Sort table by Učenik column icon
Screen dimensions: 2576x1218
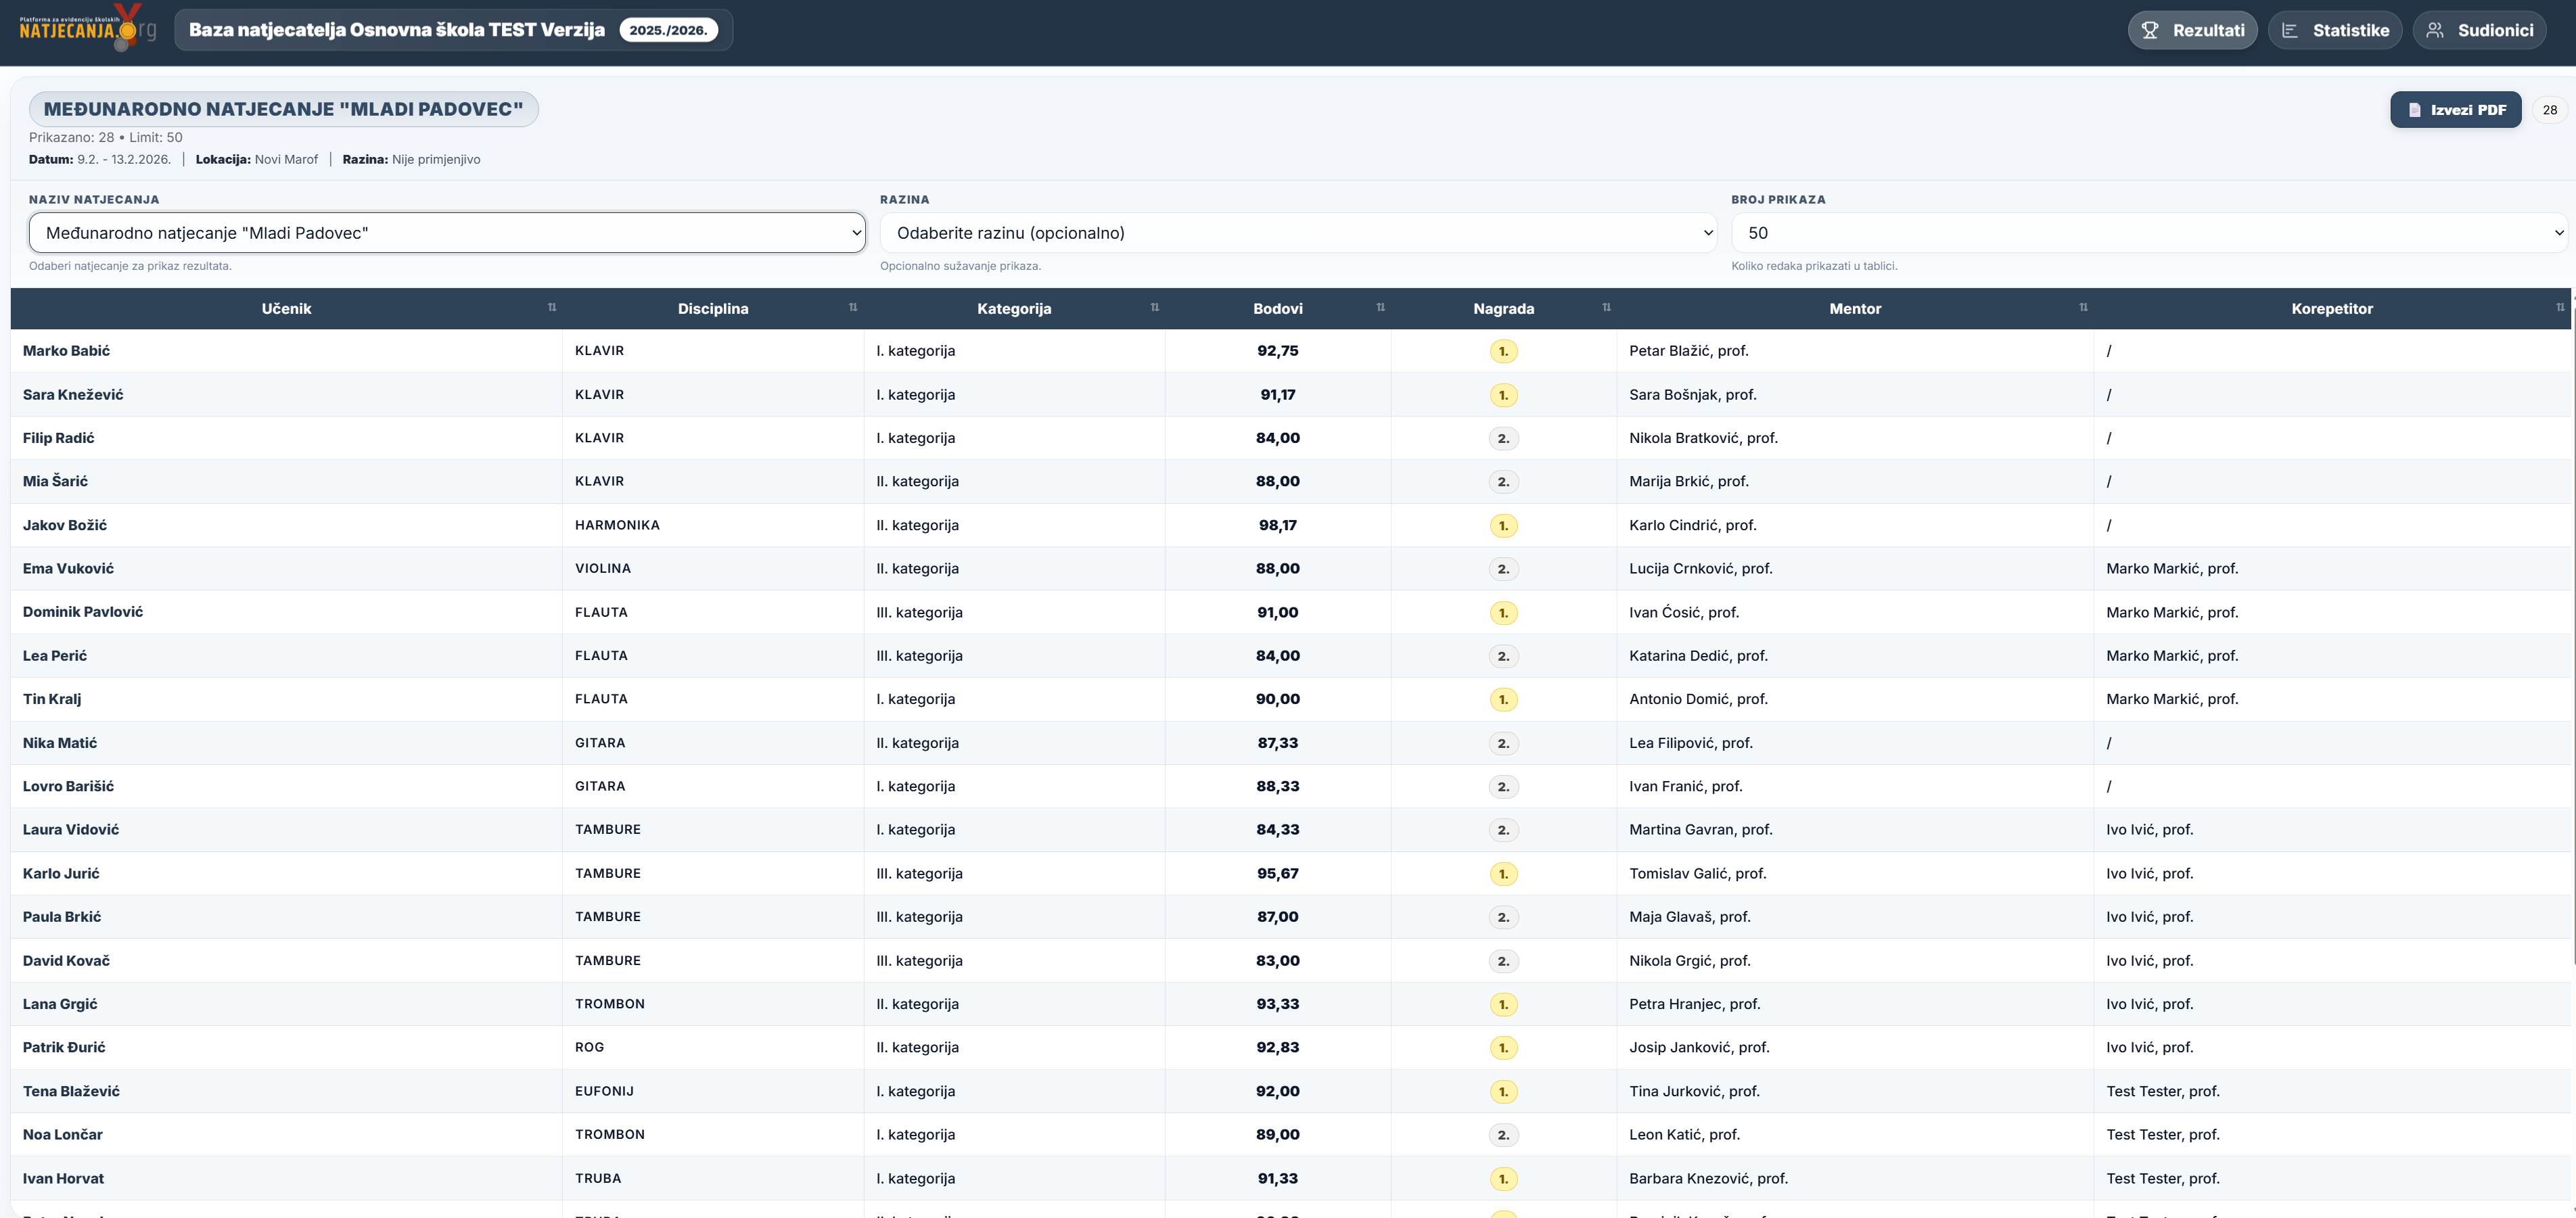tap(552, 307)
